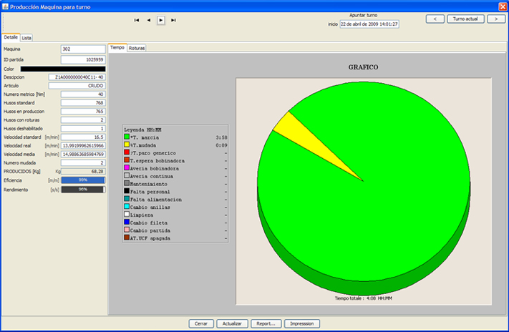Click gray Mantenimiento legend swatch
This screenshot has height=332, width=509.
point(127,183)
